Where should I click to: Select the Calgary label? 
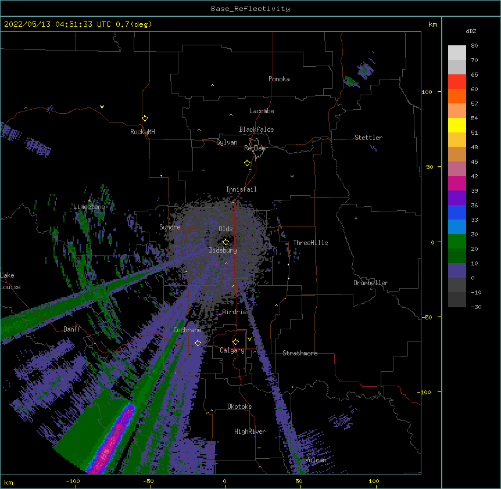tap(232, 350)
